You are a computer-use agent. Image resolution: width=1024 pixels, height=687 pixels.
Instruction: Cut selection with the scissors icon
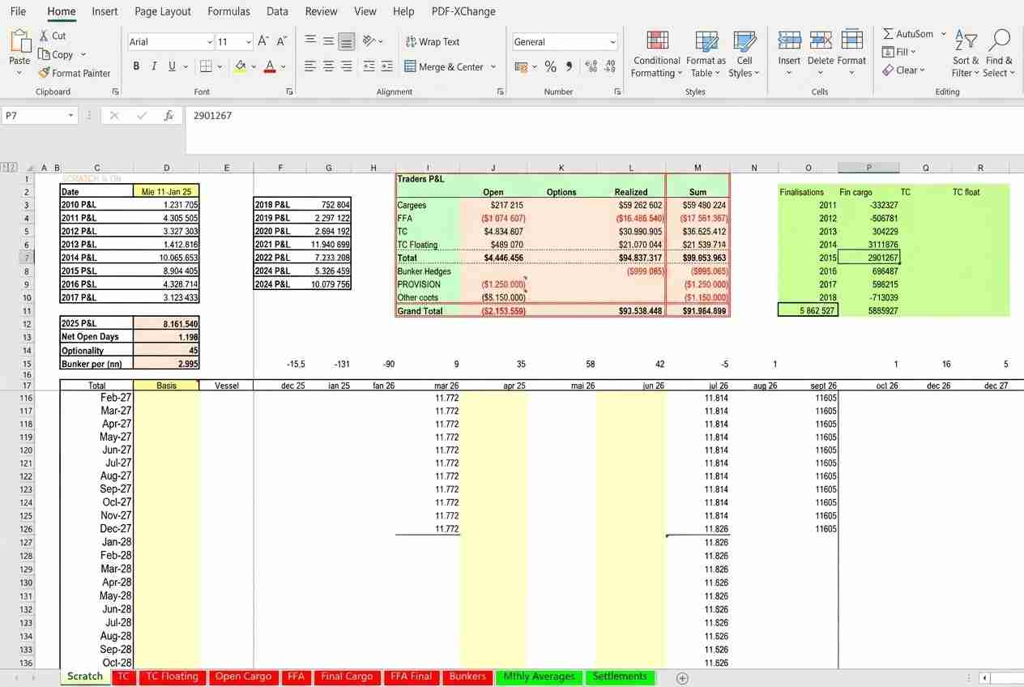[x=53, y=36]
